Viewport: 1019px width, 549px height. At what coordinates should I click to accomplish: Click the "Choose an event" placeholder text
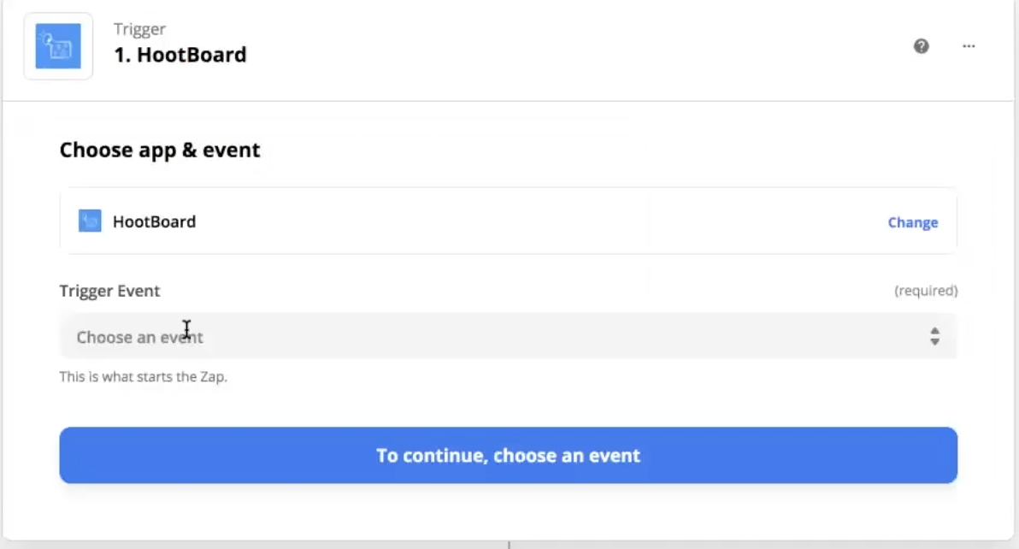point(139,337)
